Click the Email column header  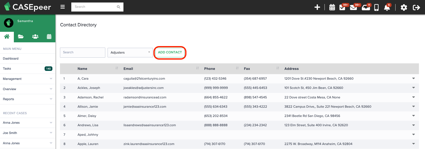tap(128, 69)
